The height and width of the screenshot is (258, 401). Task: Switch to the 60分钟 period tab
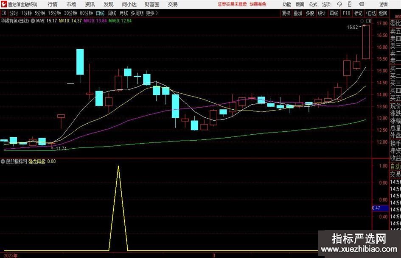click(86, 13)
